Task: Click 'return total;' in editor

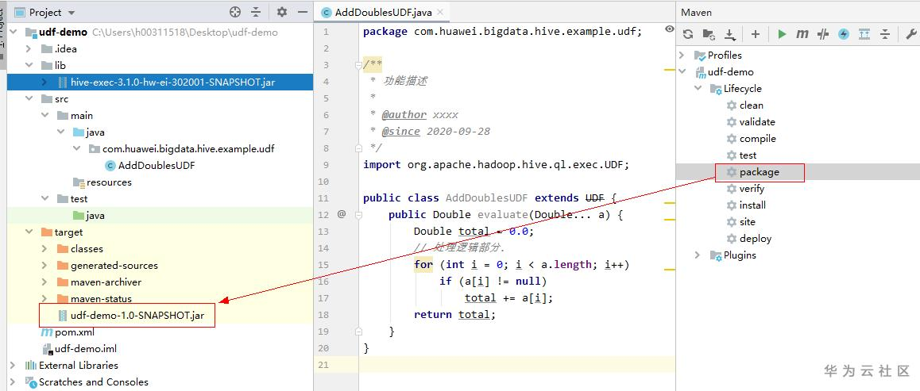Action: pos(454,315)
